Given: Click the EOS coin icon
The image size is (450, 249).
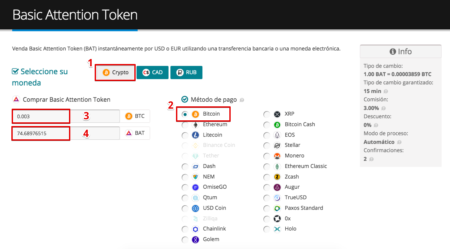Looking at the screenshot, I should (x=277, y=135).
